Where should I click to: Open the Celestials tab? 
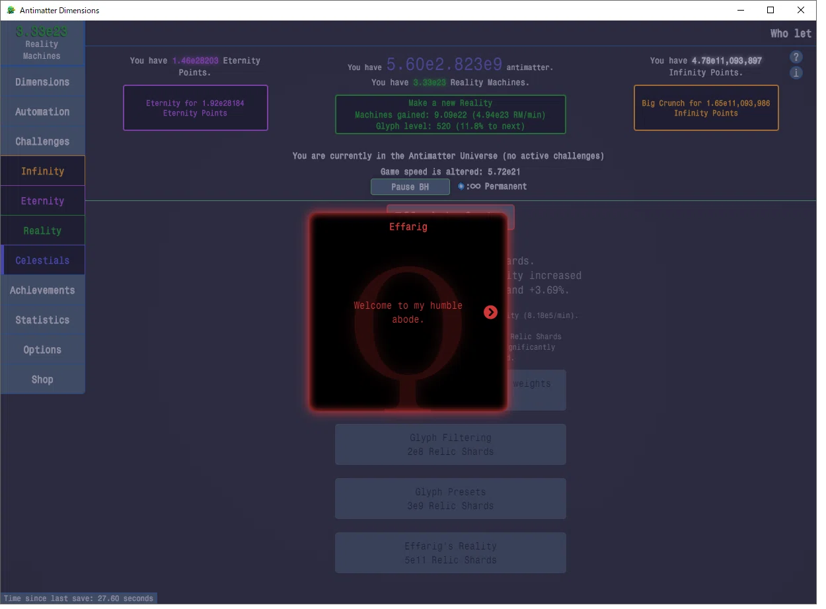42,261
